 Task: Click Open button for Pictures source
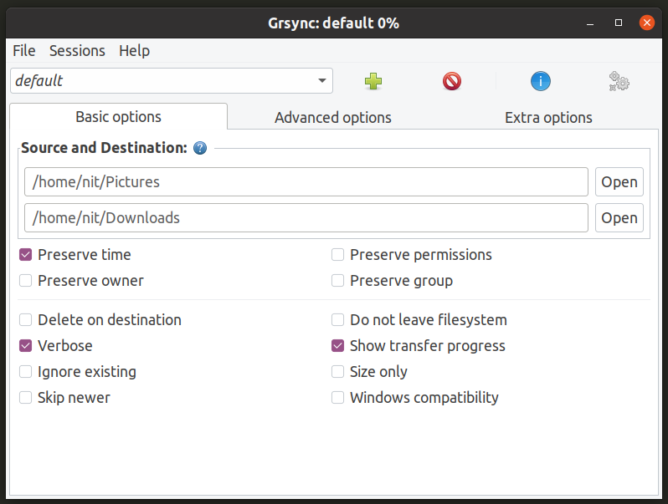(x=619, y=182)
